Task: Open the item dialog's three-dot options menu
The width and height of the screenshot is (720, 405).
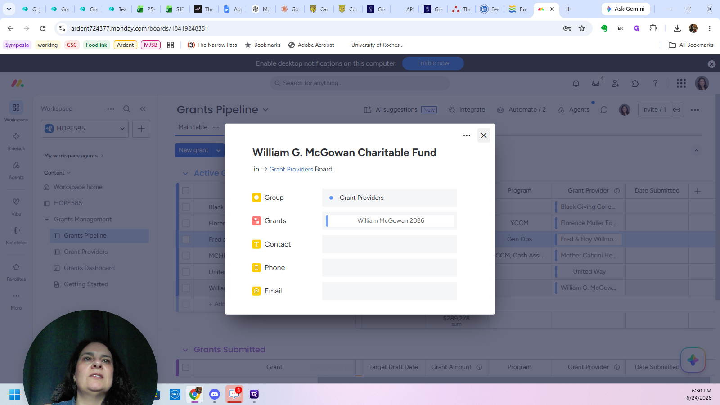Action: pyautogui.click(x=467, y=135)
